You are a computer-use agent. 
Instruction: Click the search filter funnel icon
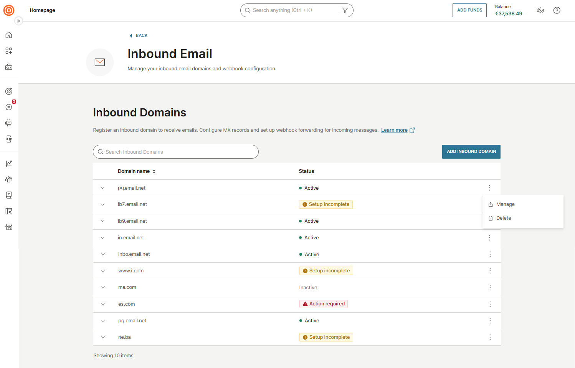(345, 10)
